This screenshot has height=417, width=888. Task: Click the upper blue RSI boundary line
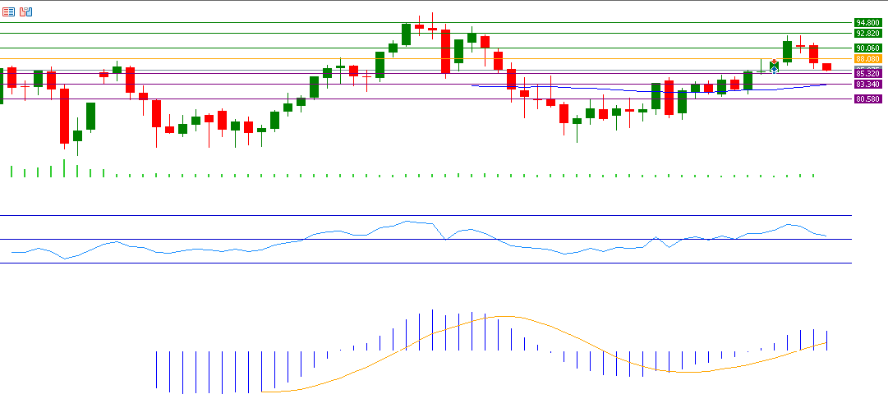(x=411, y=215)
